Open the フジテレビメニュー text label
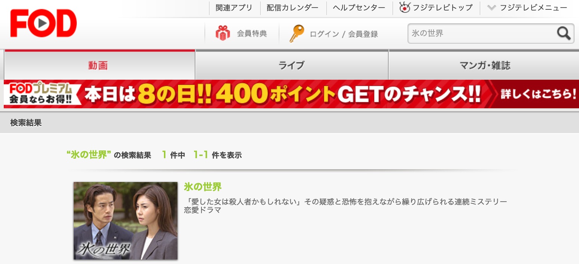Image resolution: width=579 pixels, height=264 pixels. pos(533,8)
